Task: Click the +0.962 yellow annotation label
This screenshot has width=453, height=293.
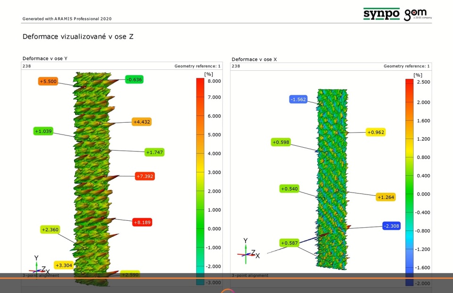Action: (x=376, y=133)
